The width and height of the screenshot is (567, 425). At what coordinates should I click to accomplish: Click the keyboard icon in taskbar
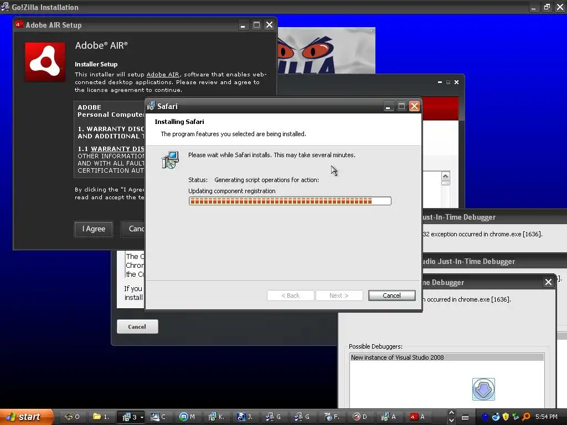pos(465,417)
